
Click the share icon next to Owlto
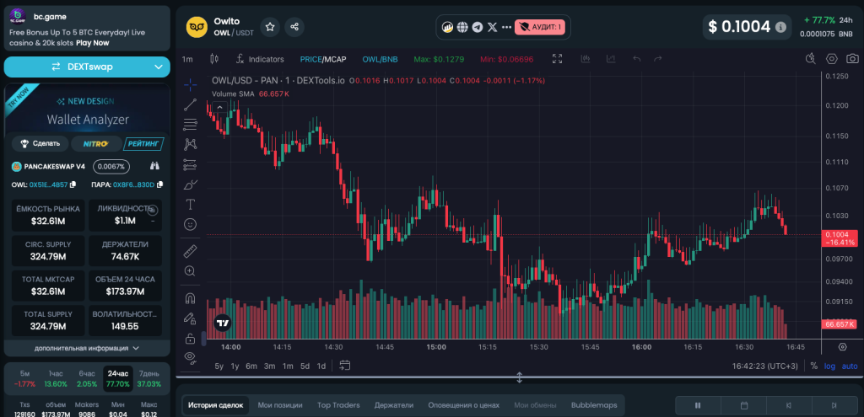[x=294, y=27]
